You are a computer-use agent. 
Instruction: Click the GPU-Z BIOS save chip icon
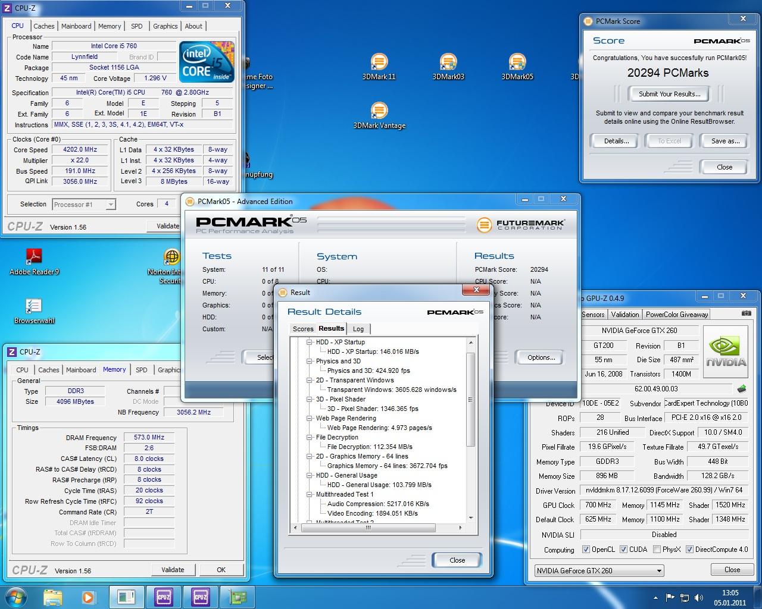pyautogui.click(x=742, y=388)
